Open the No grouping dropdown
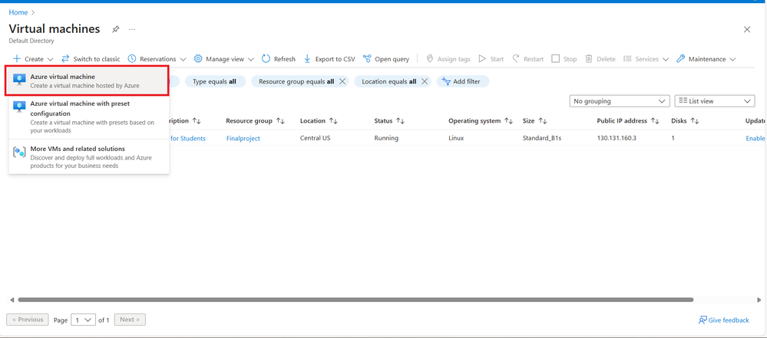 pyautogui.click(x=620, y=101)
